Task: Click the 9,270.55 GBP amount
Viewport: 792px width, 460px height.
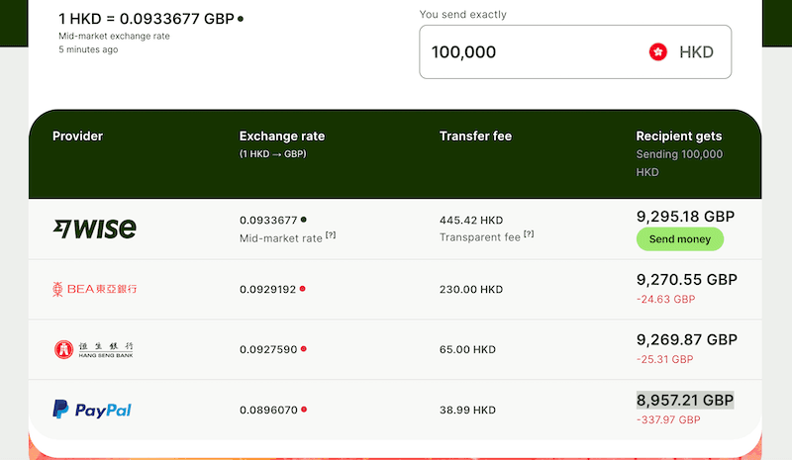Action: pos(687,280)
